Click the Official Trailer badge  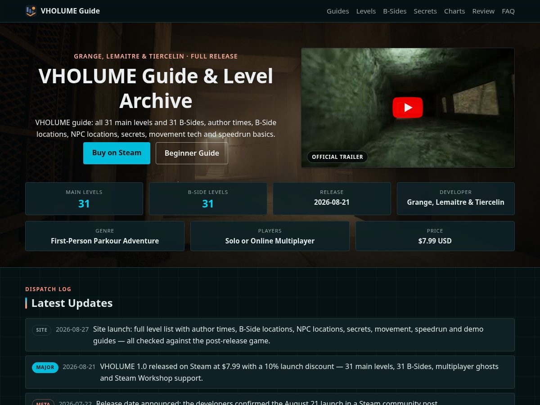tap(337, 157)
